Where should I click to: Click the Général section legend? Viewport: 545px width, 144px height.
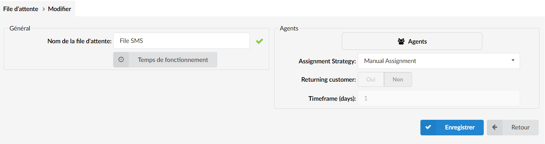[x=20, y=28]
